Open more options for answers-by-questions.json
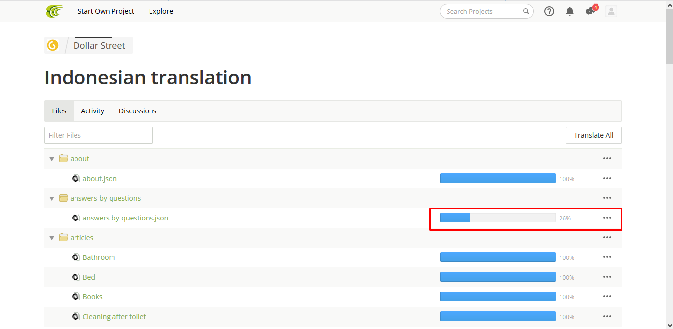 click(x=607, y=218)
